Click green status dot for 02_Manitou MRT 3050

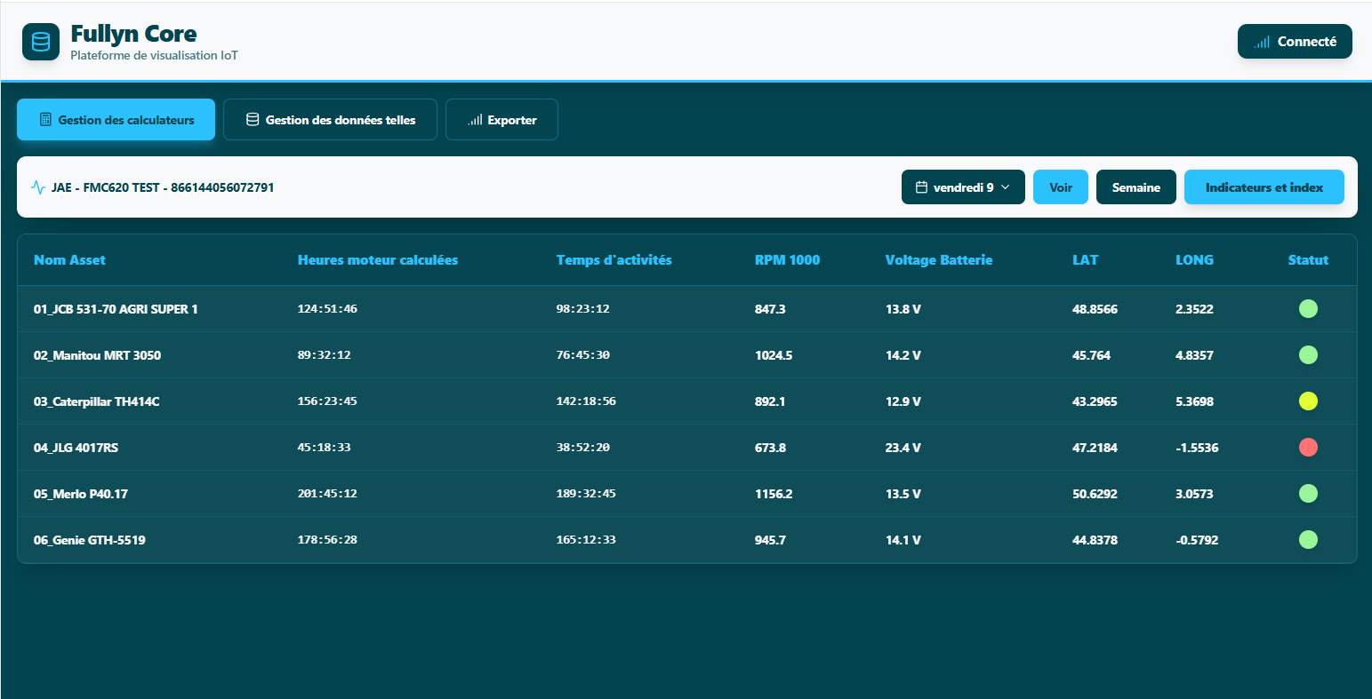click(1308, 355)
